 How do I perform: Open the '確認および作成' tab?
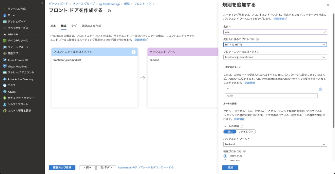coord(91,26)
